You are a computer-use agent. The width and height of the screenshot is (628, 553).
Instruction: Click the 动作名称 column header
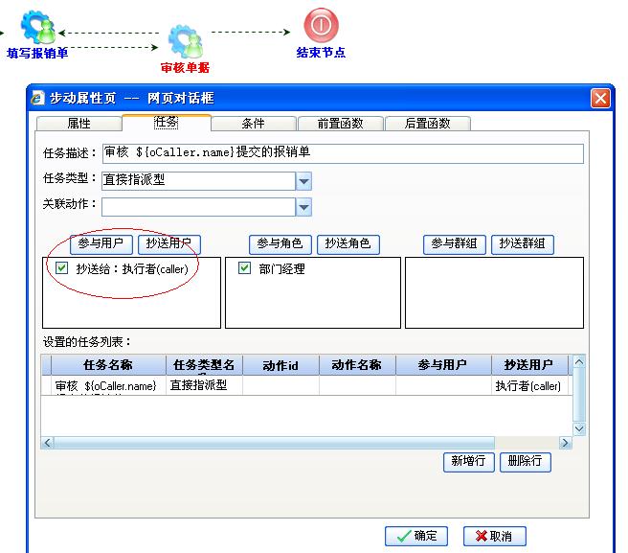(357, 365)
